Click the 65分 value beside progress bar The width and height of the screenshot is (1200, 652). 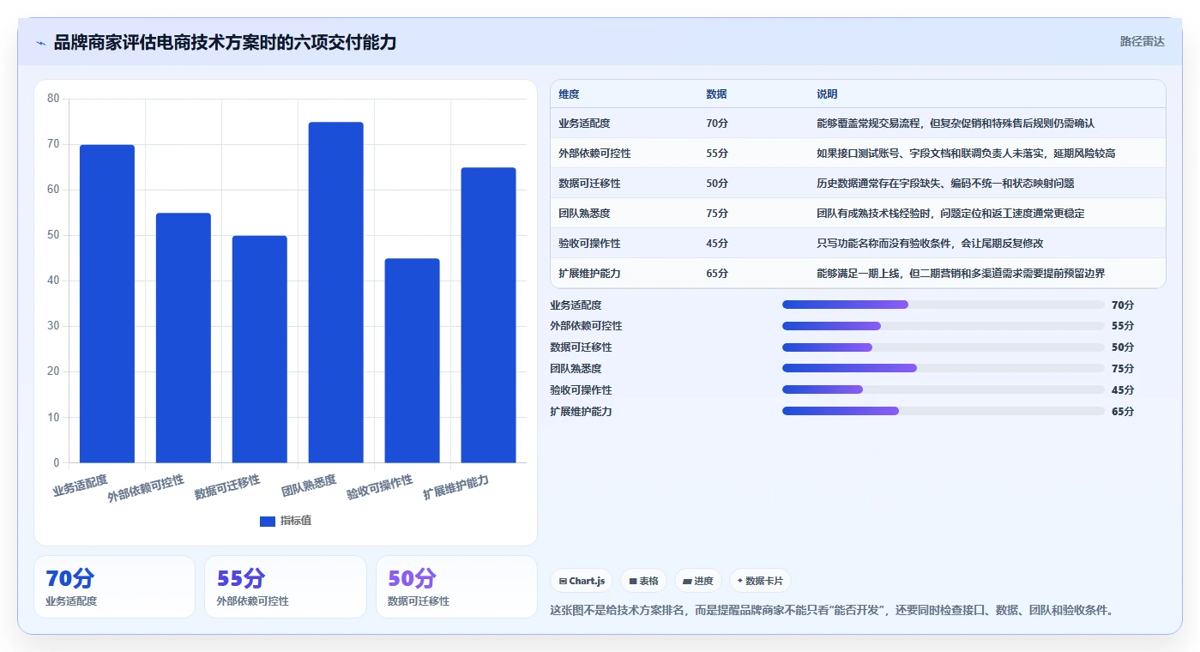1123,411
